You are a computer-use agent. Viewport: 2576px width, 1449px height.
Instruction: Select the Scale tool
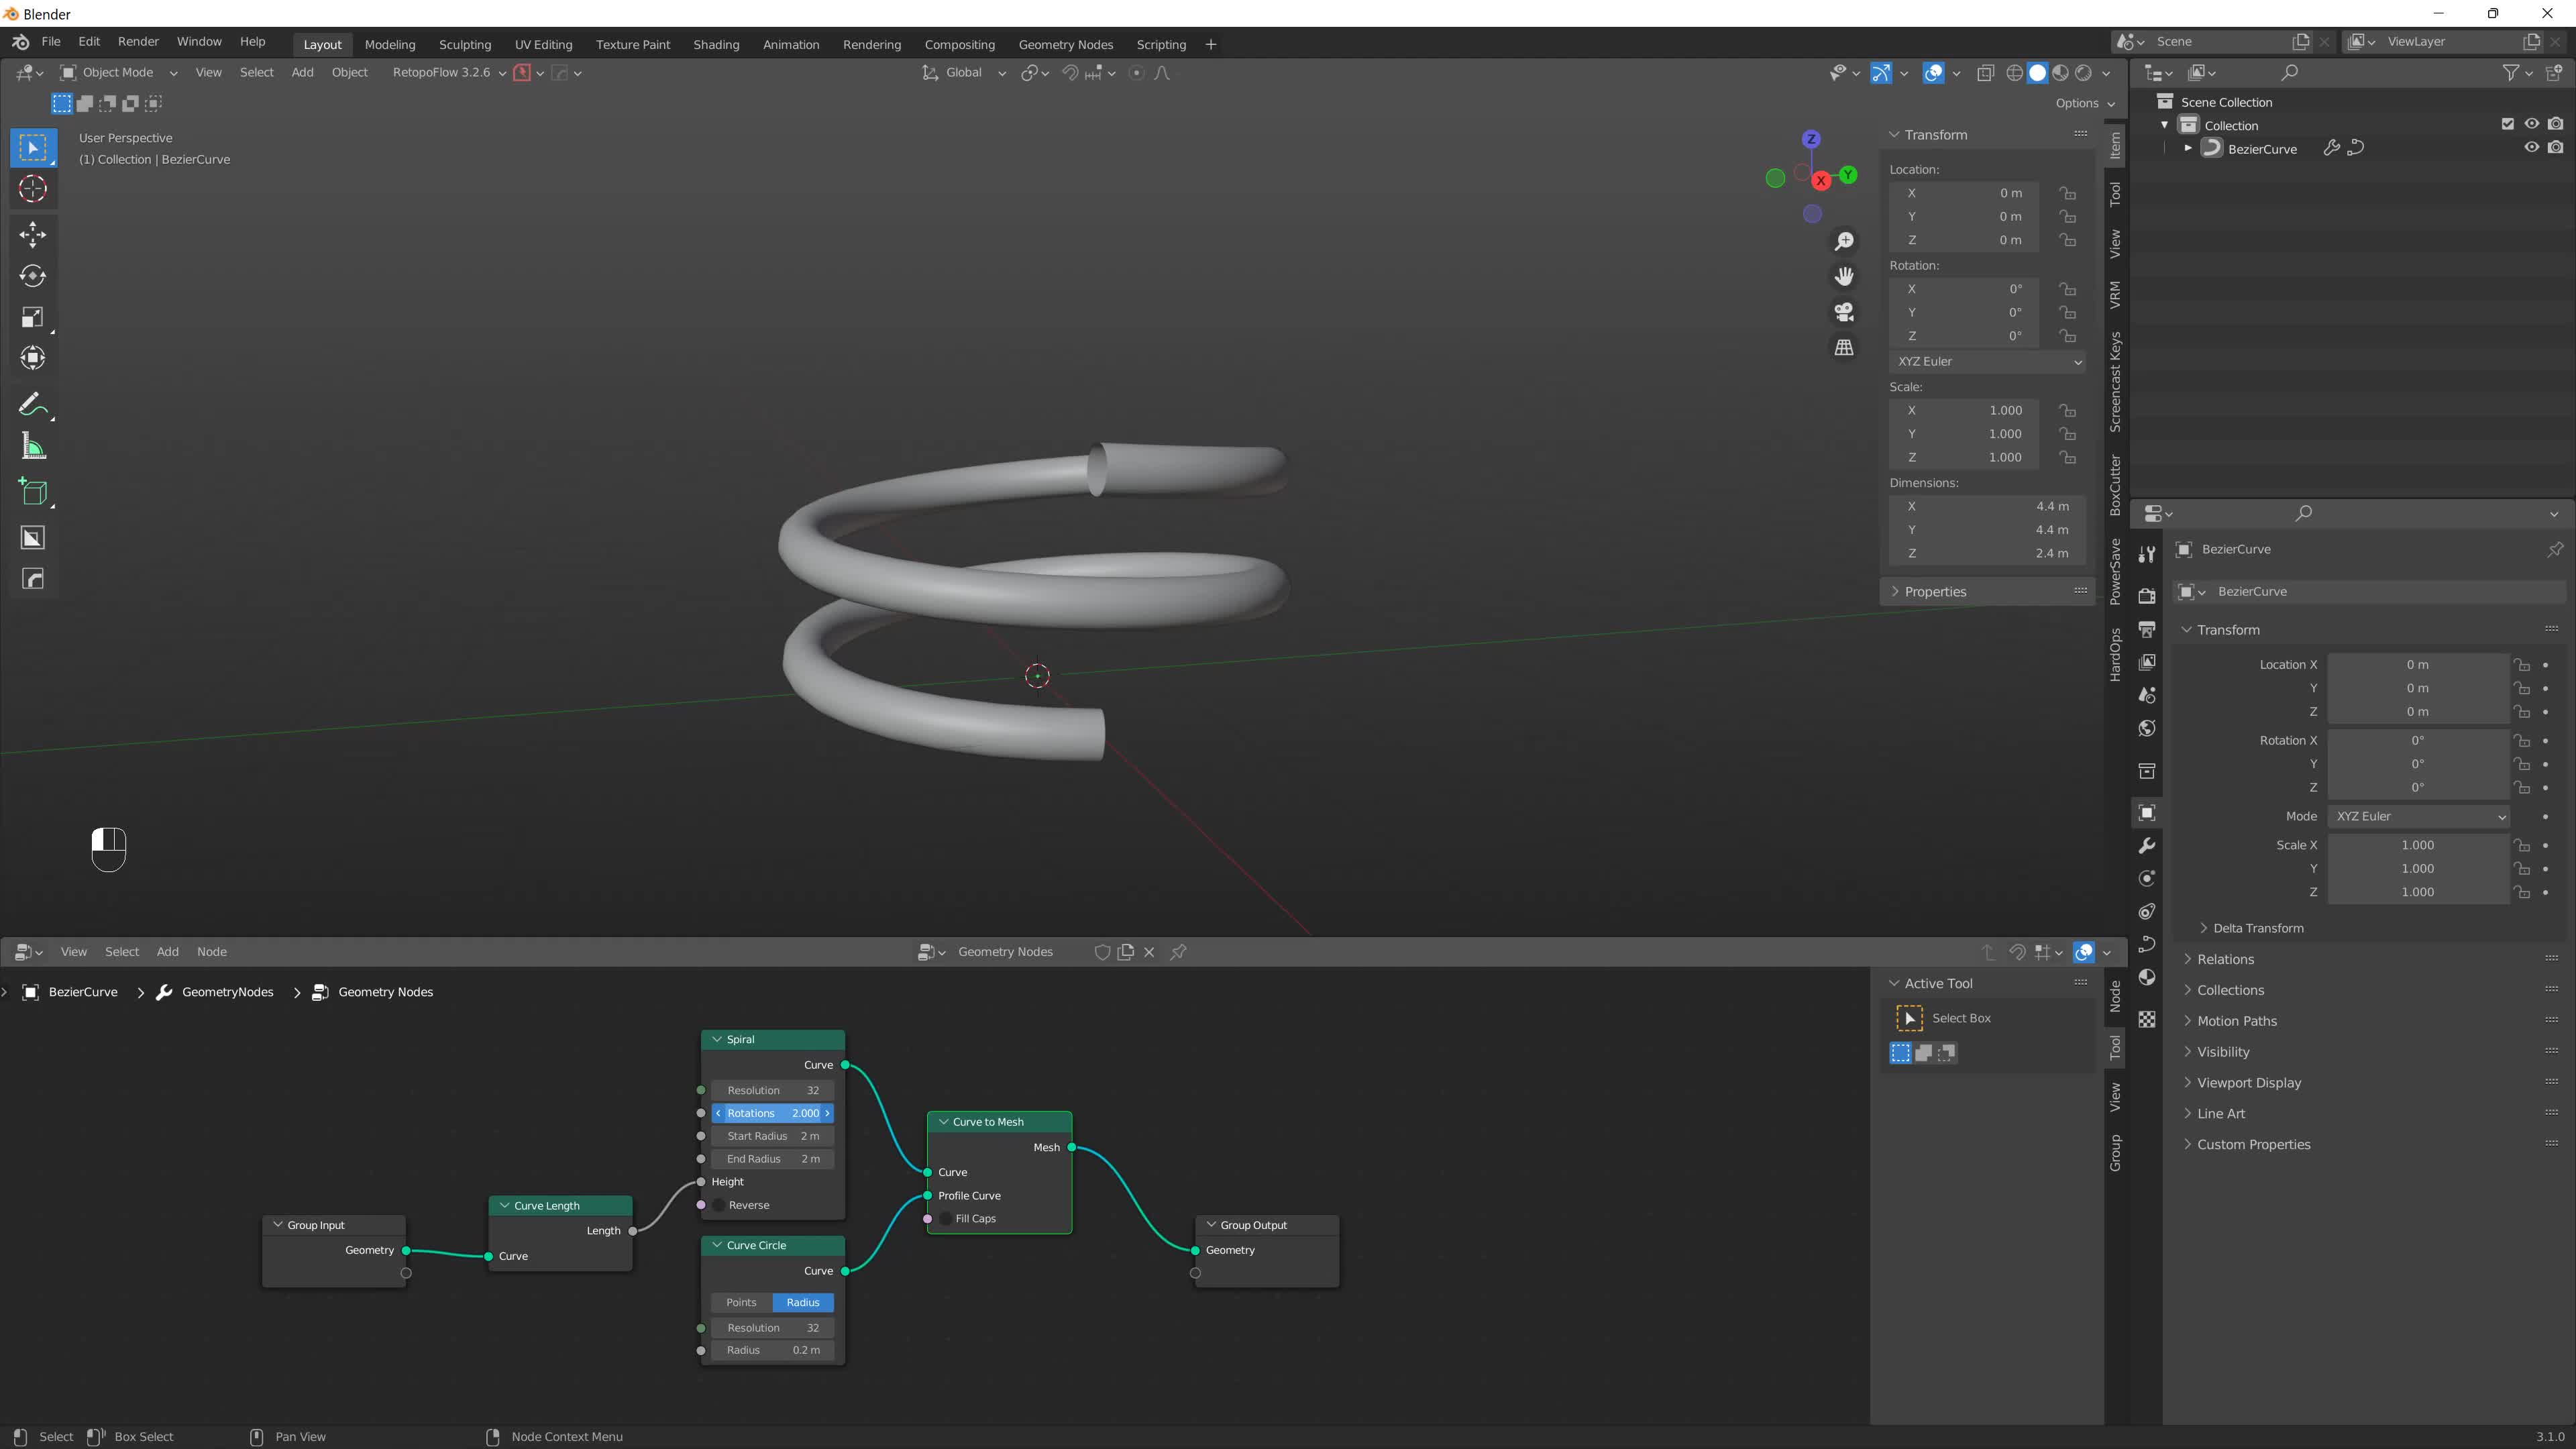tap(33, 317)
